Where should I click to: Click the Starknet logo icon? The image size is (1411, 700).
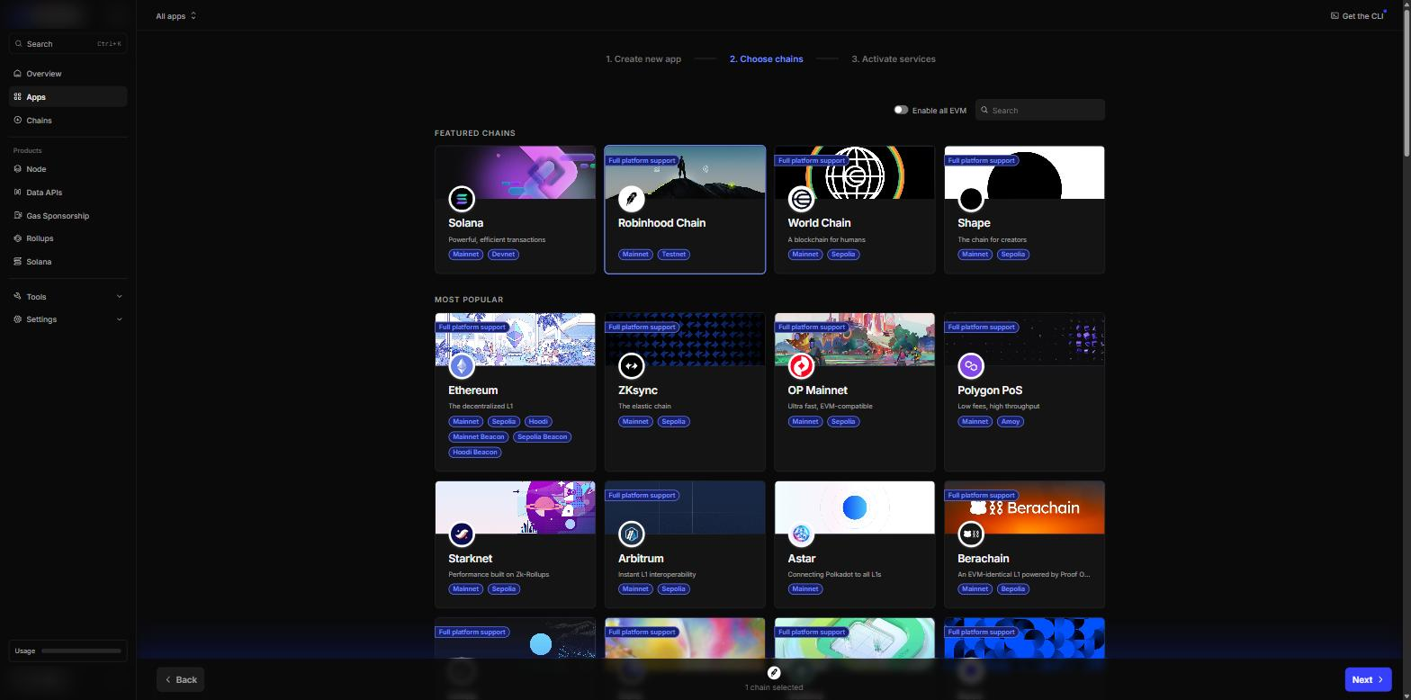(x=462, y=534)
